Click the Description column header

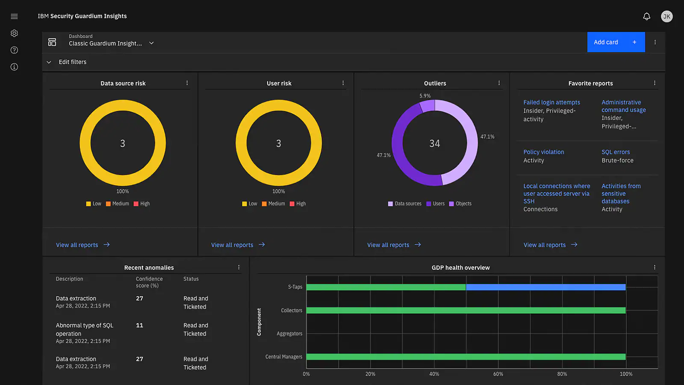click(x=69, y=279)
